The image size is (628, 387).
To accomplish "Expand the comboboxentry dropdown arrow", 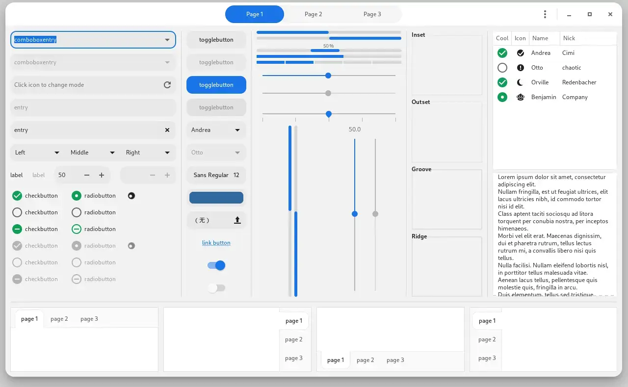I will point(167,40).
